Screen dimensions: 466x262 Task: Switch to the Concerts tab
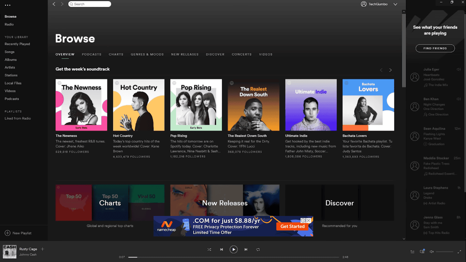[x=242, y=54]
